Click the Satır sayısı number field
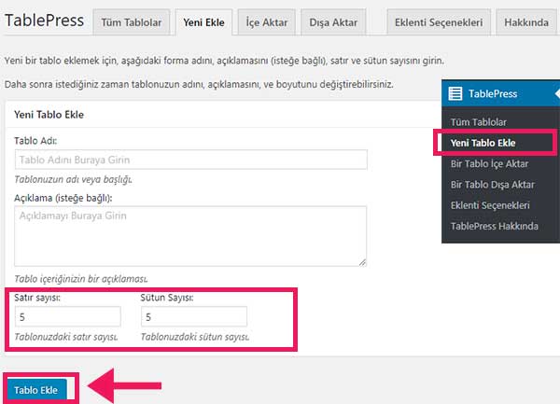560x404 pixels. tap(68, 316)
